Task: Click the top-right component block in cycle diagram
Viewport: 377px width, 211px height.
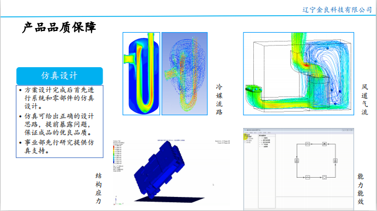Action: pos(324,144)
